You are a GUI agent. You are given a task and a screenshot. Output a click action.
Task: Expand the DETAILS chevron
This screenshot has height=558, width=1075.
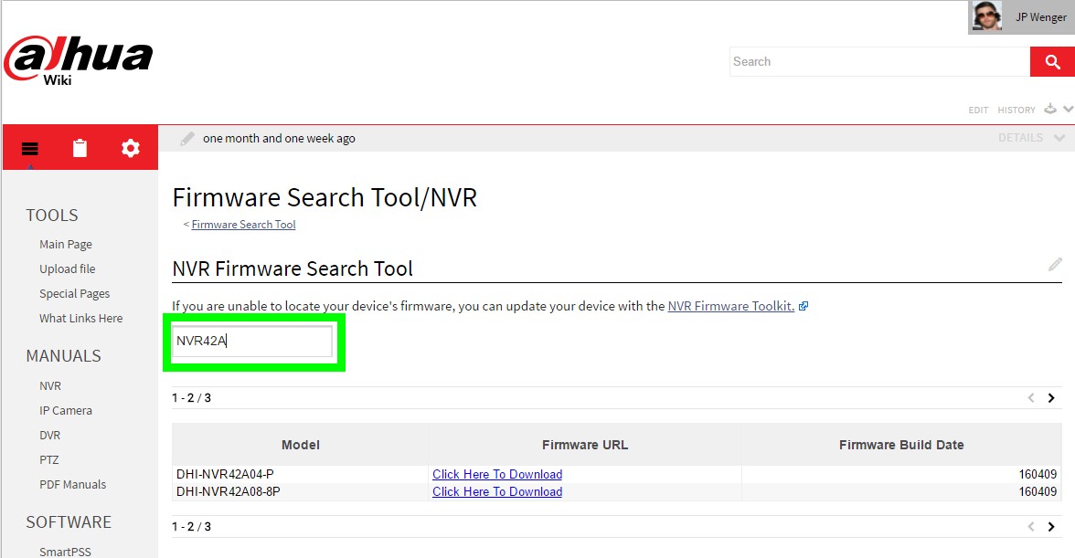coord(1059,138)
